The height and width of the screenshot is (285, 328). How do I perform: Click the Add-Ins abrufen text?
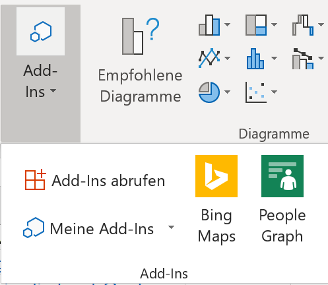[x=108, y=181]
